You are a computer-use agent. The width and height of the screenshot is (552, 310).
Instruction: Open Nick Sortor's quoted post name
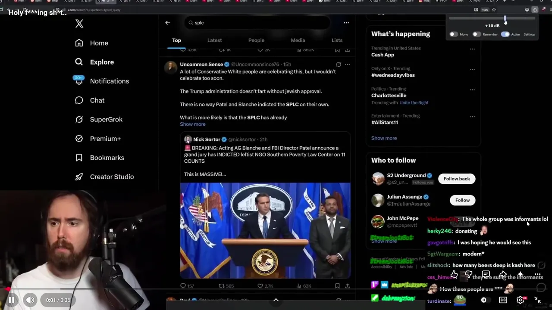pos(207,139)
